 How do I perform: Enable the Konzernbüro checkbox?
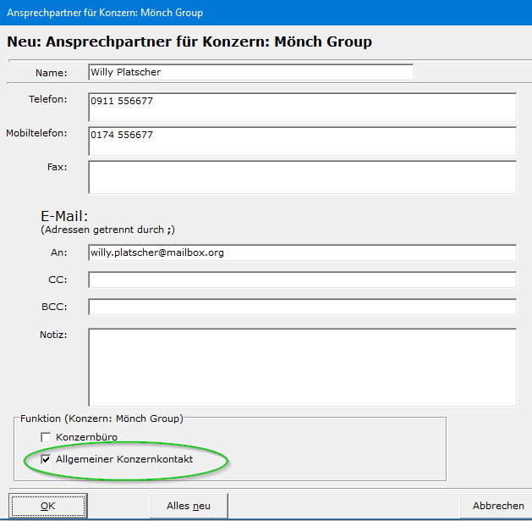[46, 437]
